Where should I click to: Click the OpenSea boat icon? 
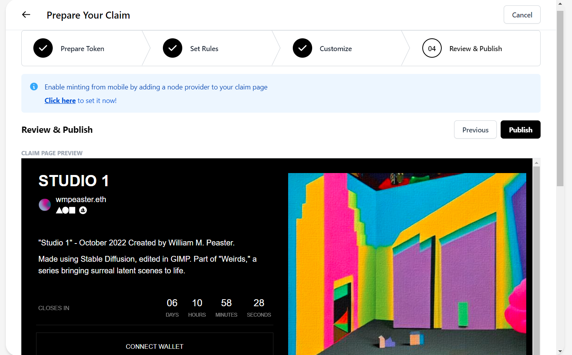pos(83,210)
